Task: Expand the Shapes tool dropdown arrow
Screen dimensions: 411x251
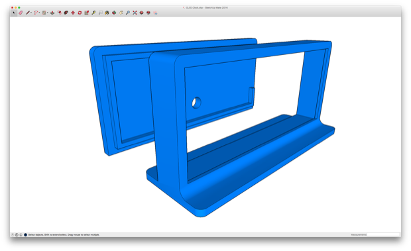Action: tap(48, 13)
